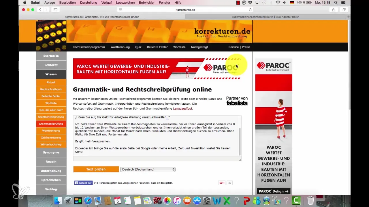Screen dimensions: 369x207
Task: Open Finder from the Dock
Action: coord(58,200)
